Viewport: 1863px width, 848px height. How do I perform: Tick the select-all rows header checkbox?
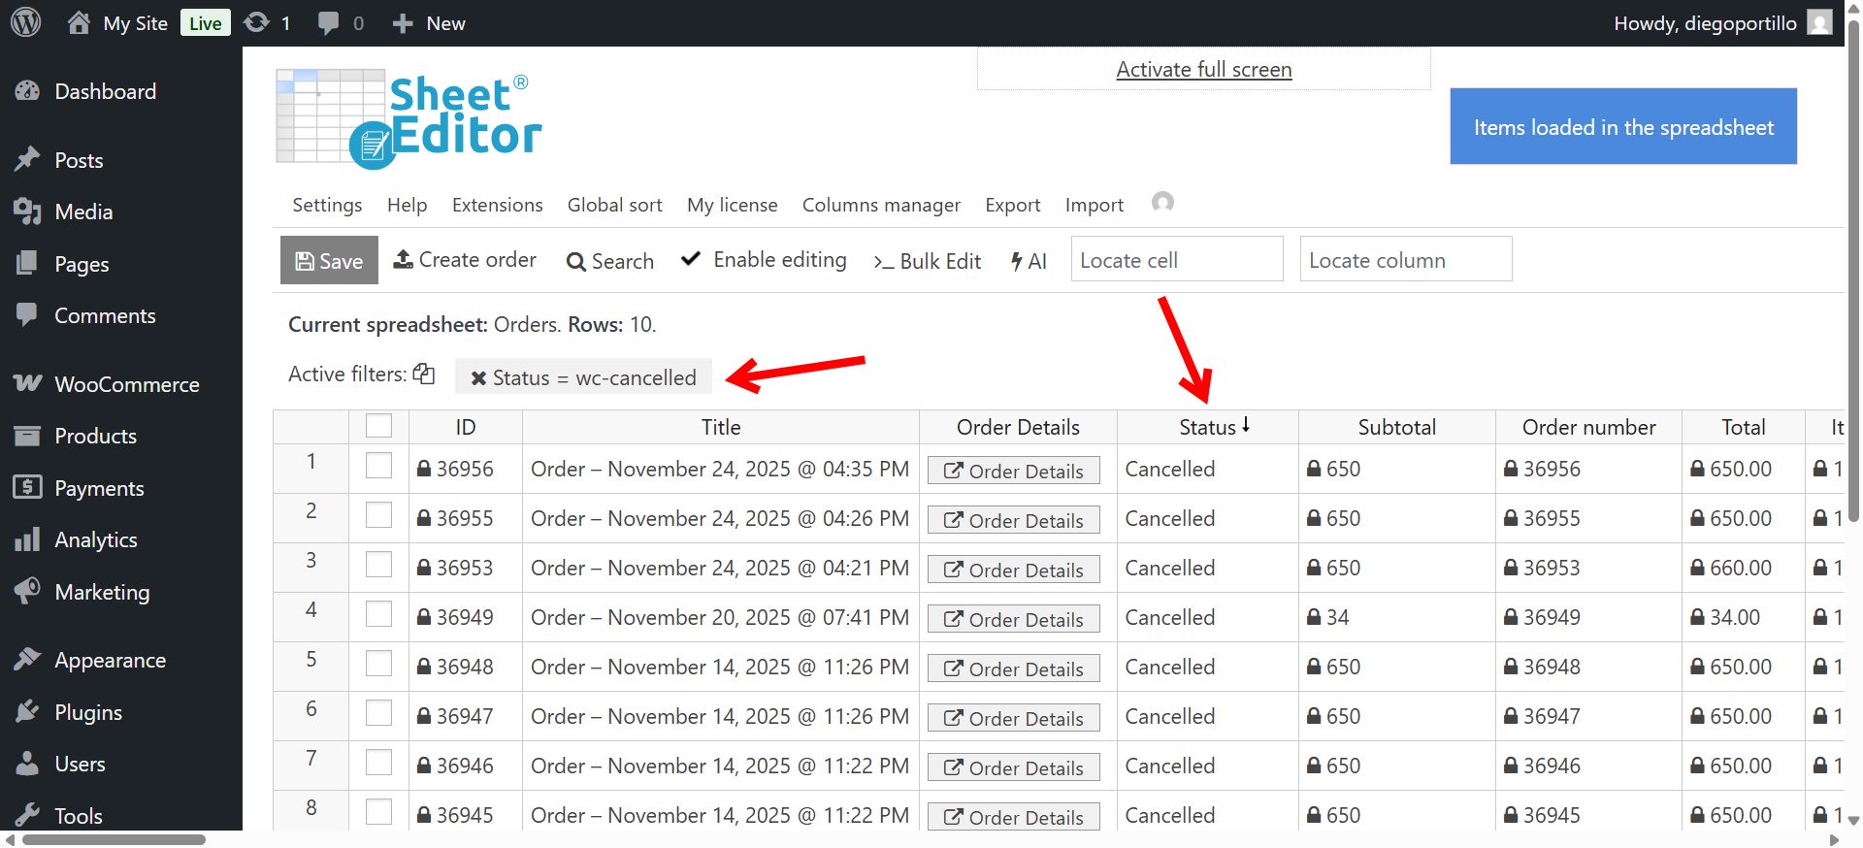click(x=378, y=426)
